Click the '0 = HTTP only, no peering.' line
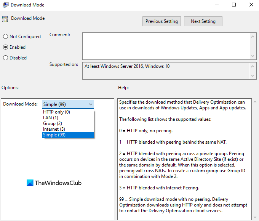Image resolution: width=259 pixels, height=221 pixels. [x=145, y=131]
